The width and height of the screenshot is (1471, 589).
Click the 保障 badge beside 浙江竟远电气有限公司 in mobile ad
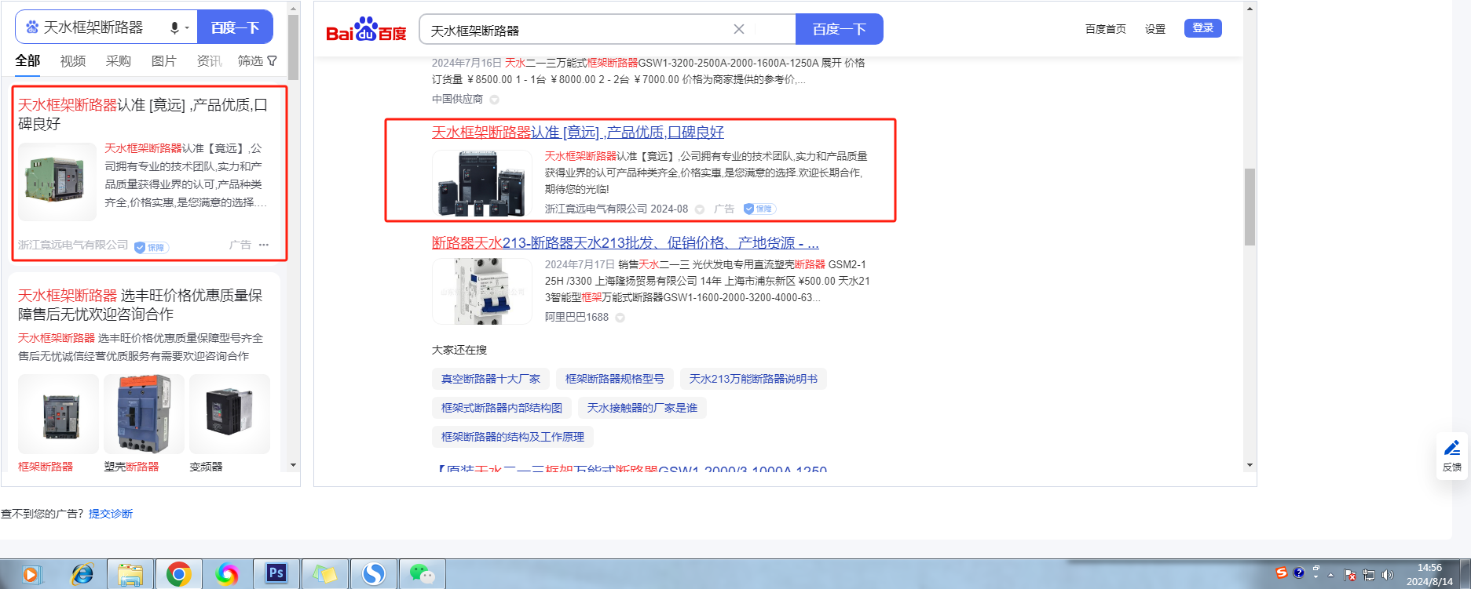coord(152,247)
